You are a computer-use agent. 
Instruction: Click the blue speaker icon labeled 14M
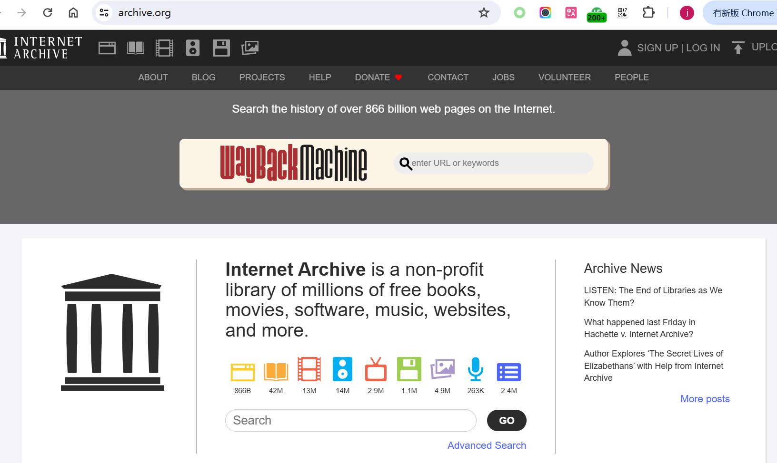pyautogui.click(x=343, y=369)
